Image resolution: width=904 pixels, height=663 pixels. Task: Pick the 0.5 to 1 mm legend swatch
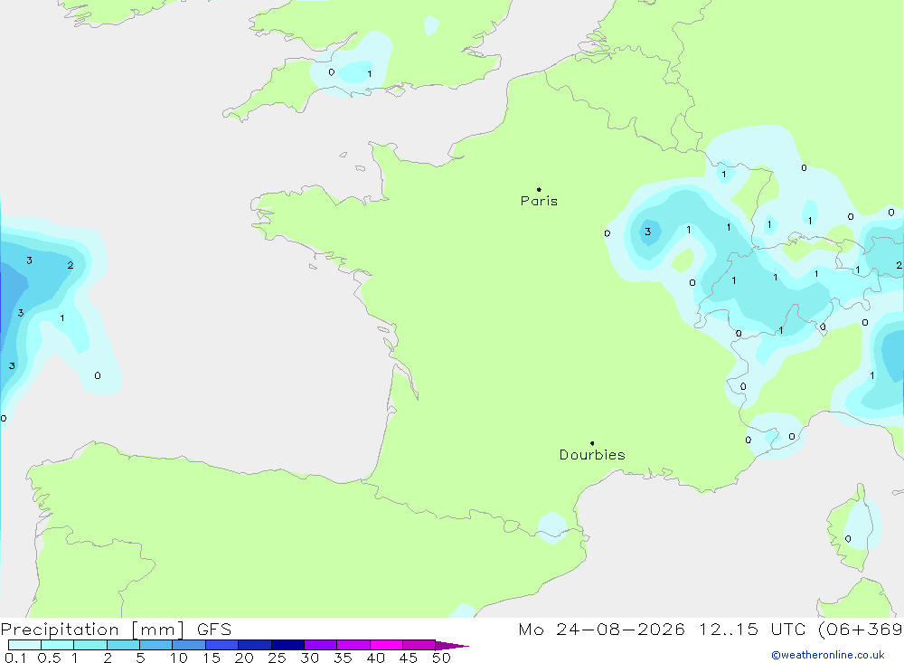[x=58, y=645]
